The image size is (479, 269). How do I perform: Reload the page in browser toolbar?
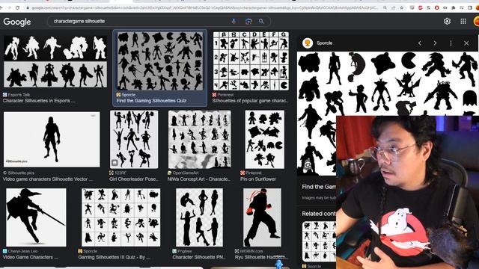click(17, 7)
